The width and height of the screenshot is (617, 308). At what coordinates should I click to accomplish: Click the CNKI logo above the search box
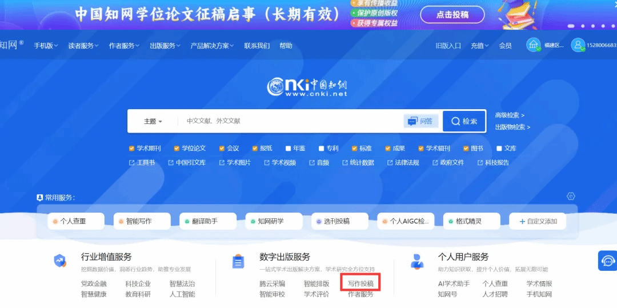pyautogui.click(x=307, y=86)
